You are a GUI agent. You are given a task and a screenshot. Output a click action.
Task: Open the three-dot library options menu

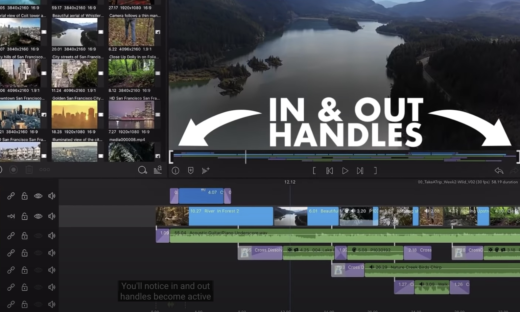pos(44,170)
